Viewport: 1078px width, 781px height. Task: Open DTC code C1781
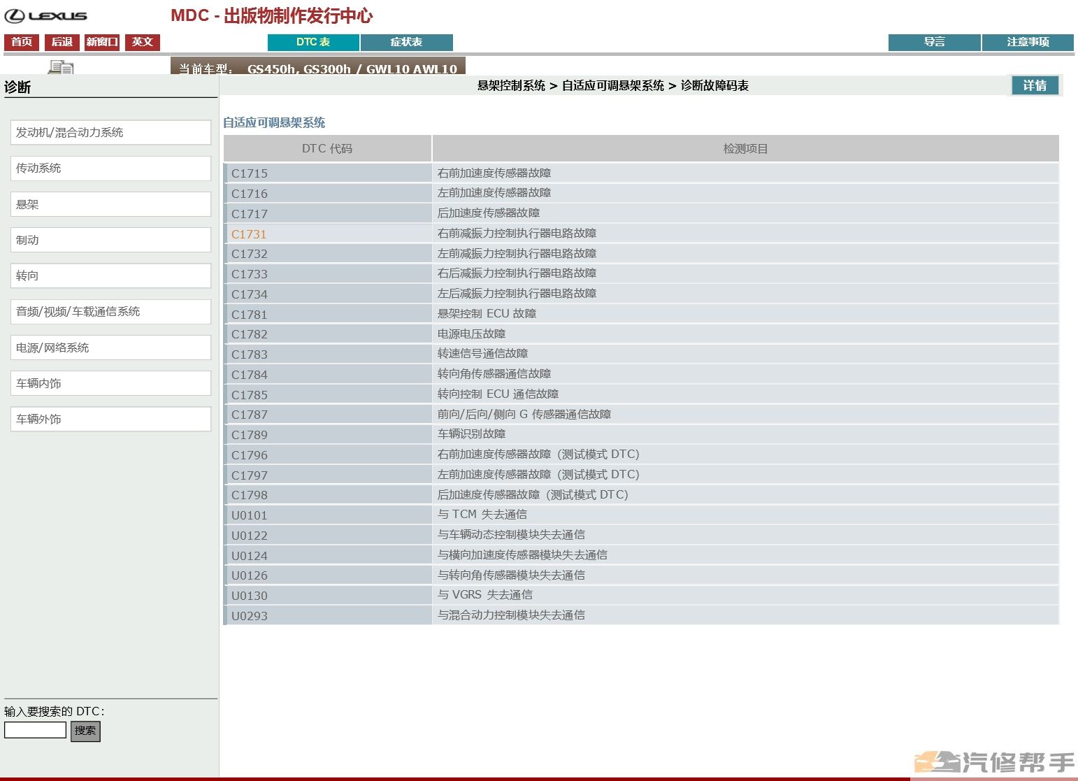click(x=250, y=315)
